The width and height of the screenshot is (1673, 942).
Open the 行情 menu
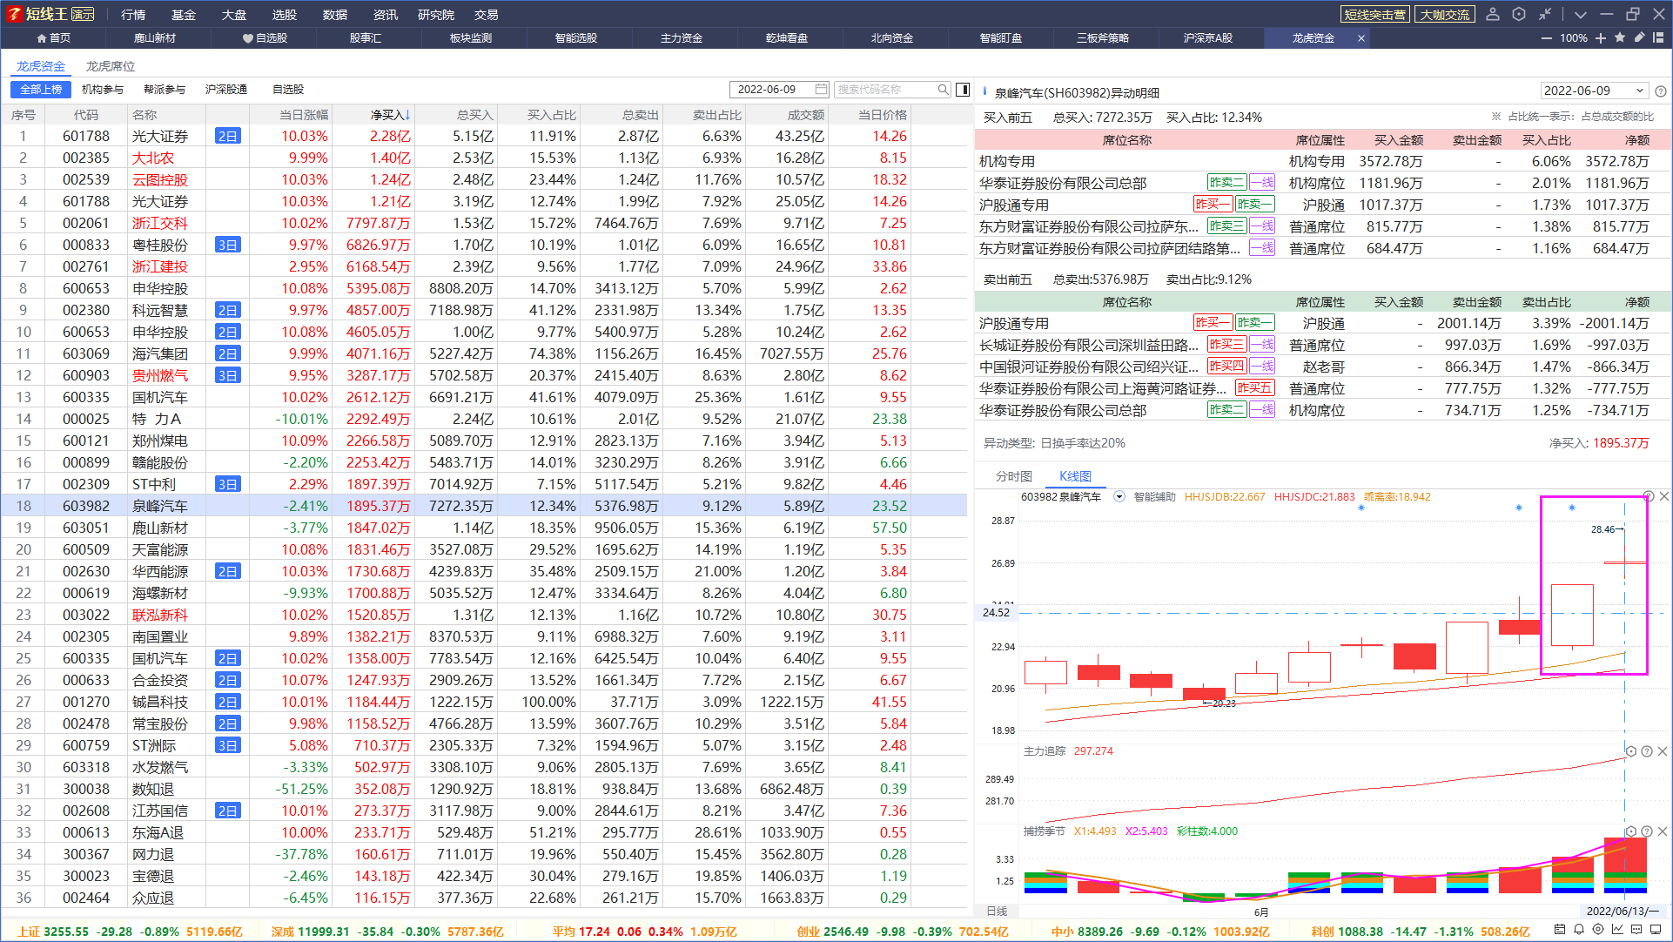[133, 15]
